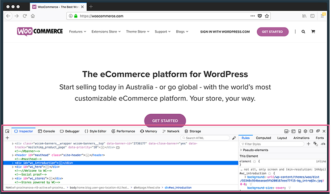Show the Computed styles tab

click(263, 138)
